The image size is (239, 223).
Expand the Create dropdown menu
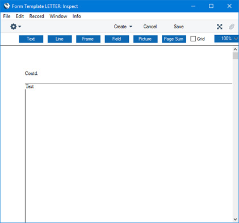(123, 27)
